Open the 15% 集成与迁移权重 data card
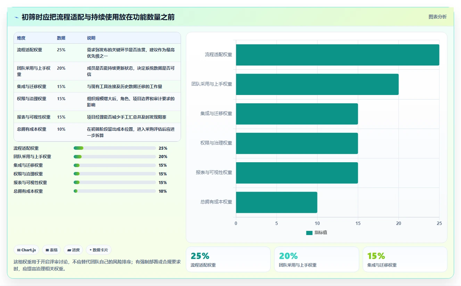 coord(405,259)
